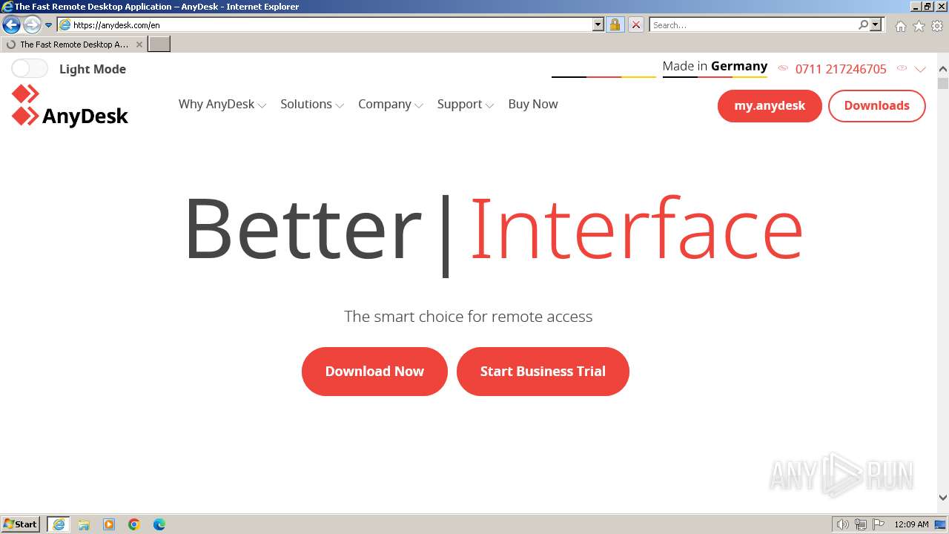Open address bar autocomplete dropdown
Image resolution: width=949 pixels, height=534 pixels.
click(598, 25)
